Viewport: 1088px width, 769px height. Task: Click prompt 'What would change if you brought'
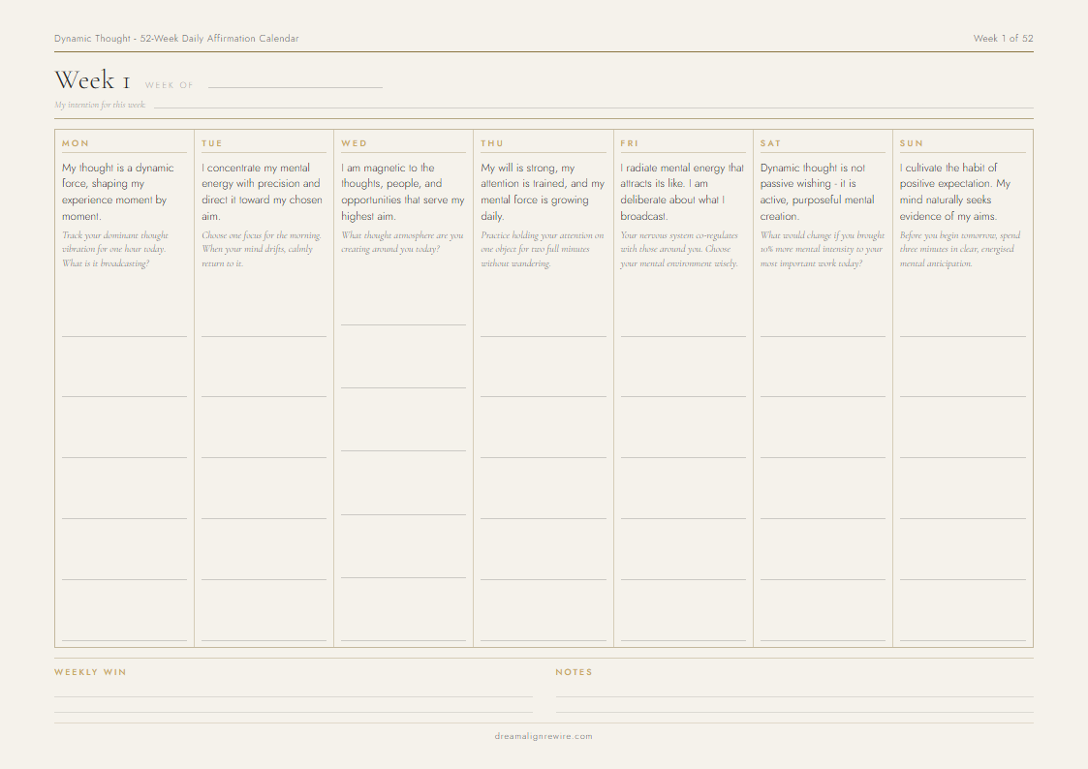point(823,250)
